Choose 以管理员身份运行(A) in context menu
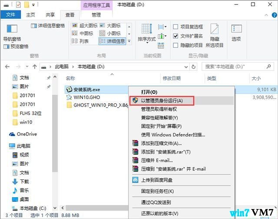The width and height of the screenshot is (278, 219). pyautogui.click(x=182, y=101)
